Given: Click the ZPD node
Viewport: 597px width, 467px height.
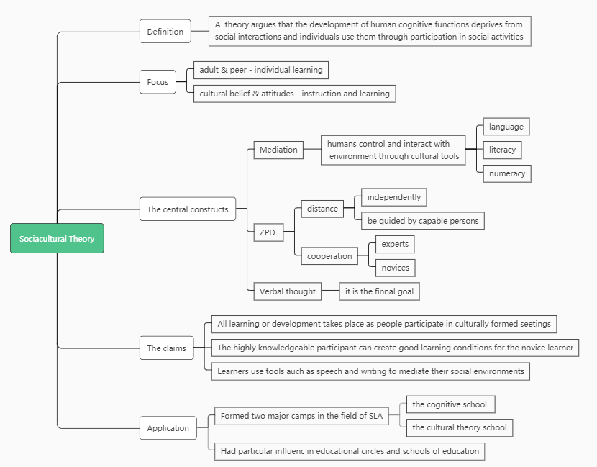Looking at the screenshot, I should click(267, 232).
